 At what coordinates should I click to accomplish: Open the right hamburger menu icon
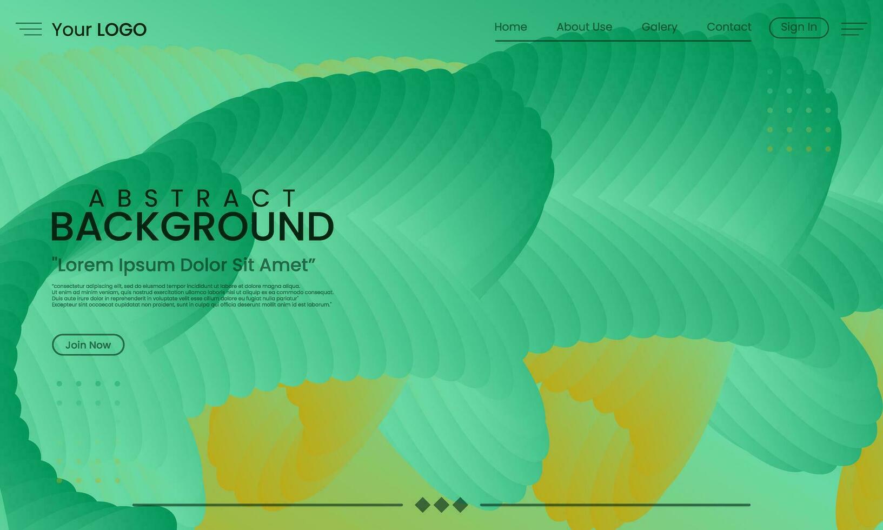tap(854, 29)
